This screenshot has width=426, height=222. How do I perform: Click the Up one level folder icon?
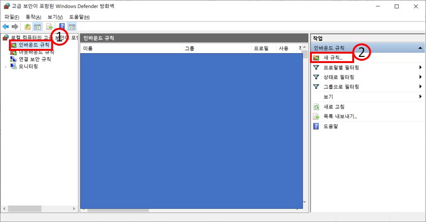coord(27,27)
